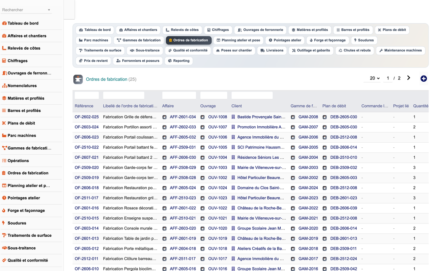Open the Livraisons tab
Viewport: 438px width, 271px height.
pos(272,50)
